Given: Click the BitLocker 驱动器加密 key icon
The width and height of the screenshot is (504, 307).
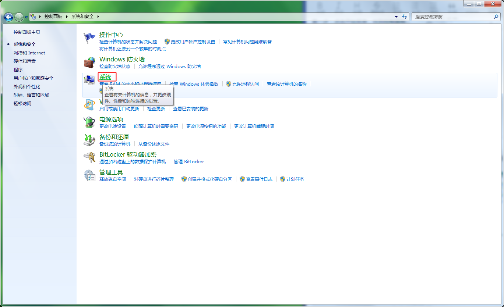Looking at the screenshot, I should click(x=89, y=158).
